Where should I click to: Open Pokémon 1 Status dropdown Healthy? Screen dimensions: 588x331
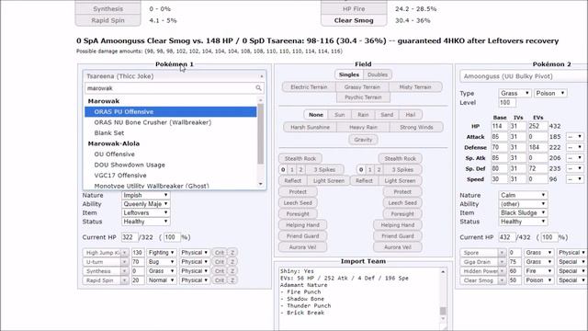click(145, 222)
